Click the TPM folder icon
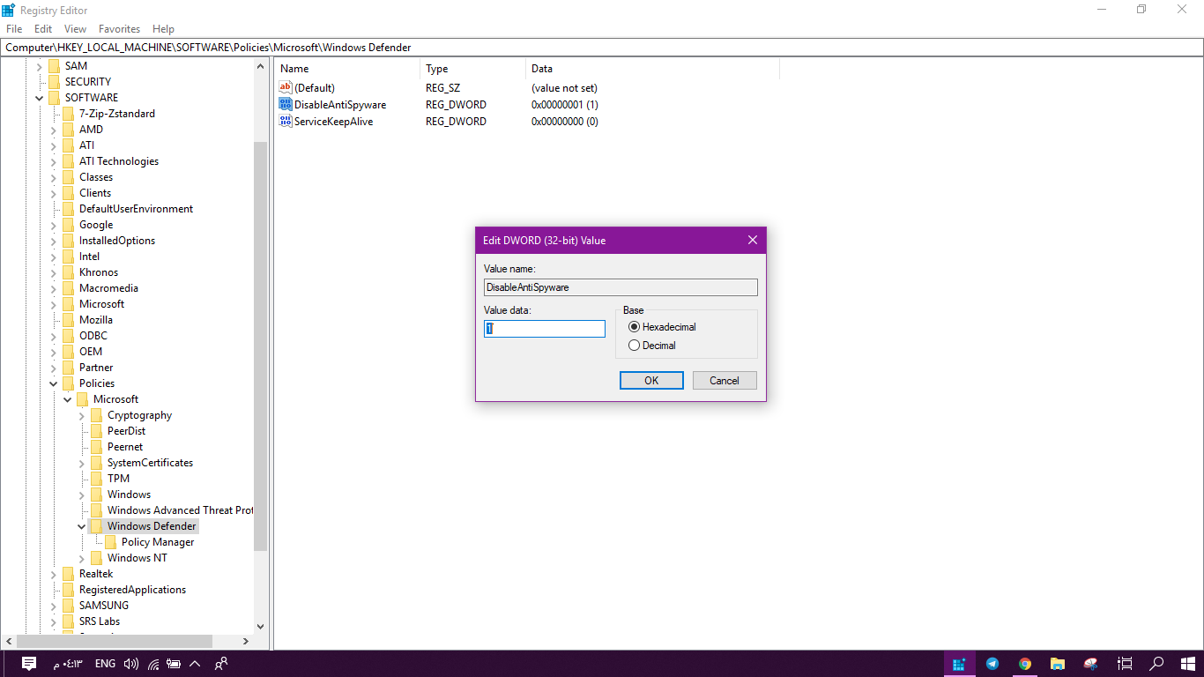The image size is (1204, 677). [96, 479]
